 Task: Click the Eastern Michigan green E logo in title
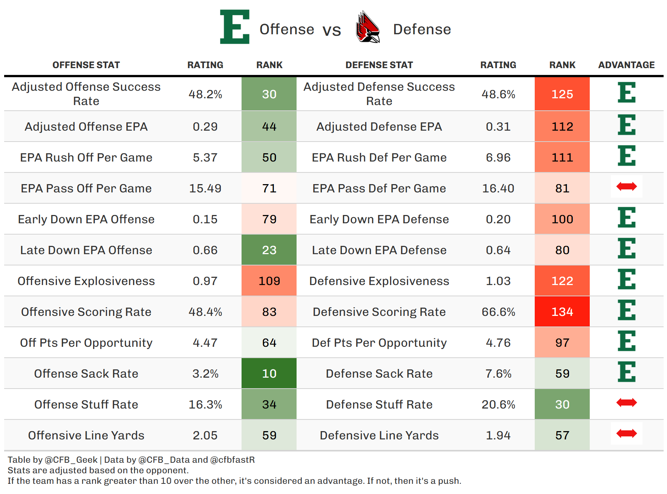point(234,27)
